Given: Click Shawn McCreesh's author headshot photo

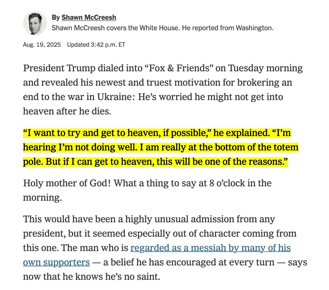Looking at the screenshot, I should click(35, 23).
